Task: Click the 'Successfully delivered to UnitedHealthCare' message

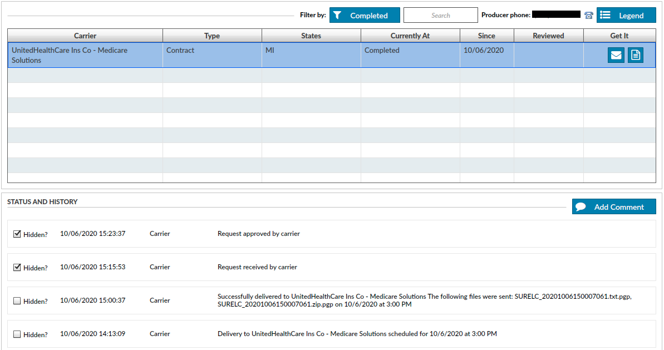Action: pos(424,300)
